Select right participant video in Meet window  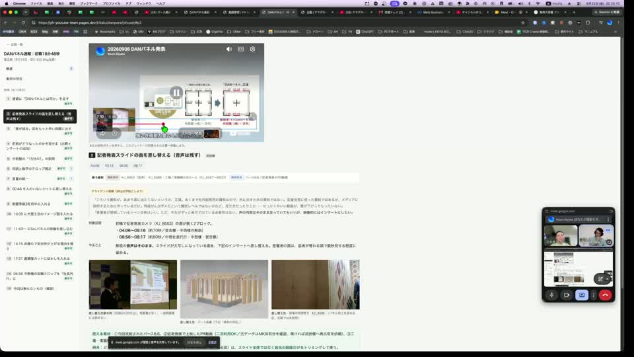click(596, 235)
